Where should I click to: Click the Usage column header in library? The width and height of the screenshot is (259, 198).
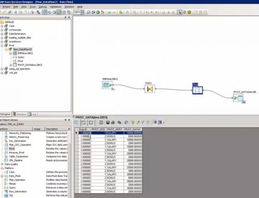click(x=38, y=129)
